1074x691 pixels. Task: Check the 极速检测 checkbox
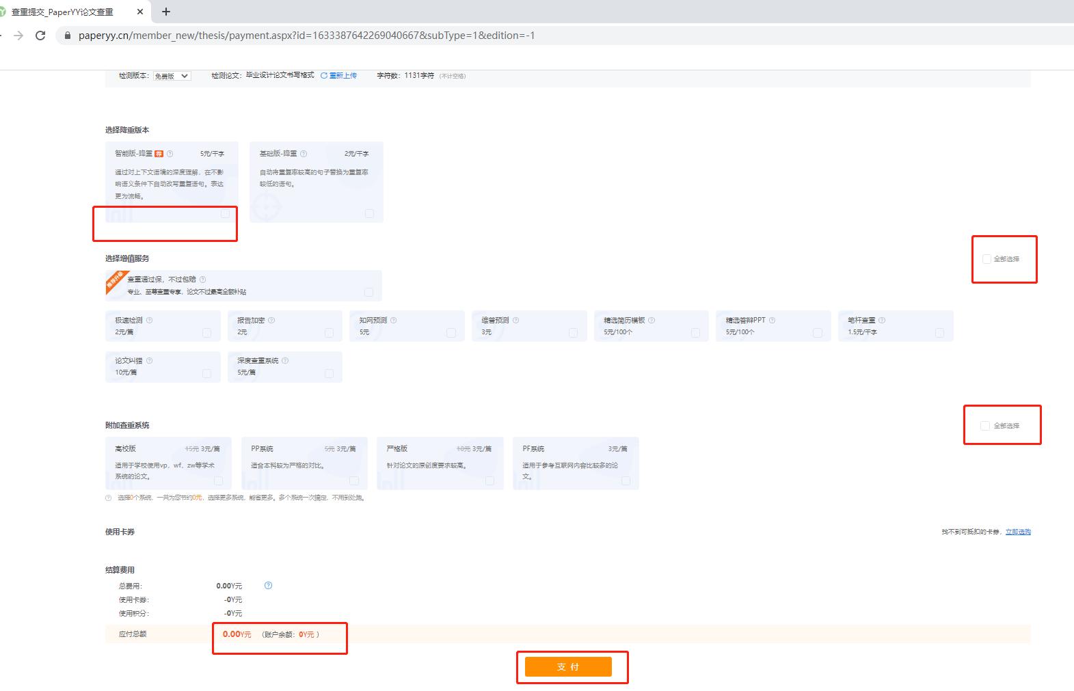click(207, 333)
